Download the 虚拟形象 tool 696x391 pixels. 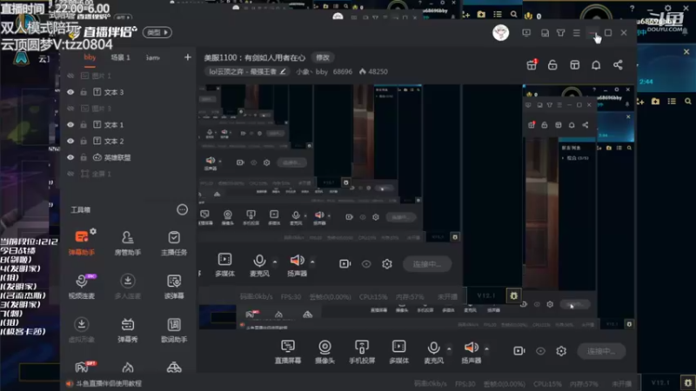click(82, 330)
